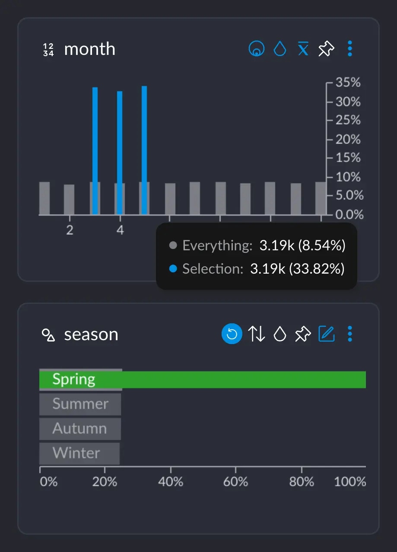
Task: Click the filter droplet icon on season card
Action: point(280,334)
